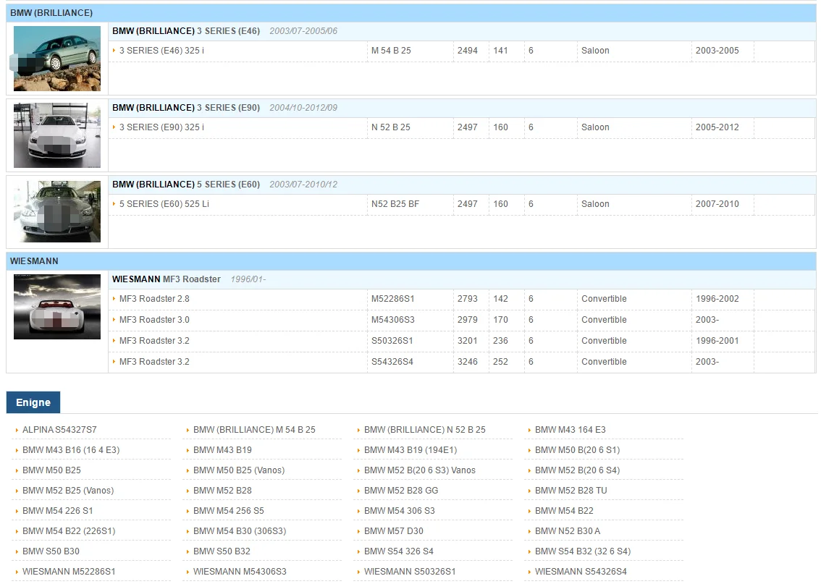This screenshot has width=821, height=584.
Task: Open WIESMANN S50326S1 engine link
Action: coord(410,572)
